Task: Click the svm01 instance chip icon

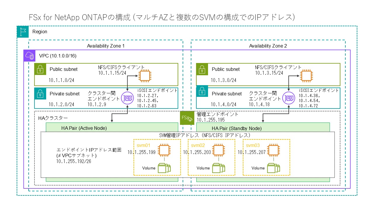Action: point(164,150)
